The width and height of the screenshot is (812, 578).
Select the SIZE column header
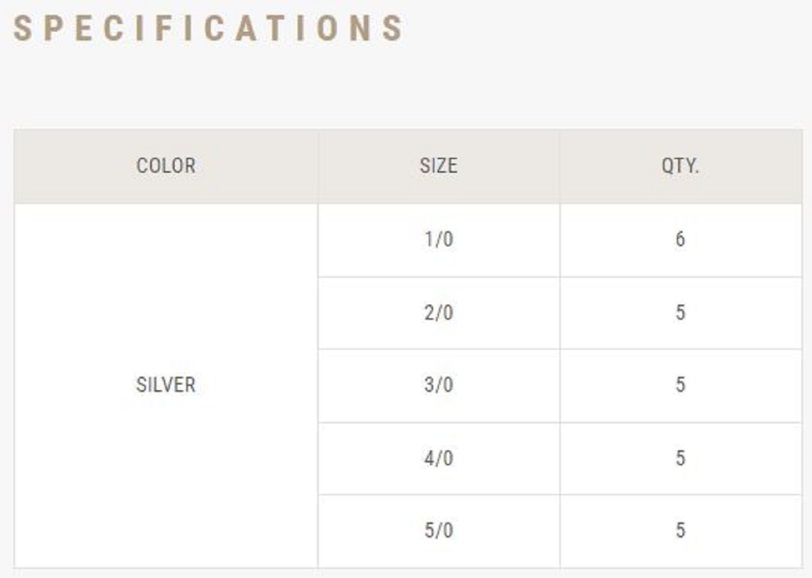tap(438, 166)
